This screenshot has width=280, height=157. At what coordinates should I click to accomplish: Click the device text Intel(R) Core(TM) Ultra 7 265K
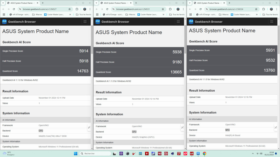coord(53,136)
